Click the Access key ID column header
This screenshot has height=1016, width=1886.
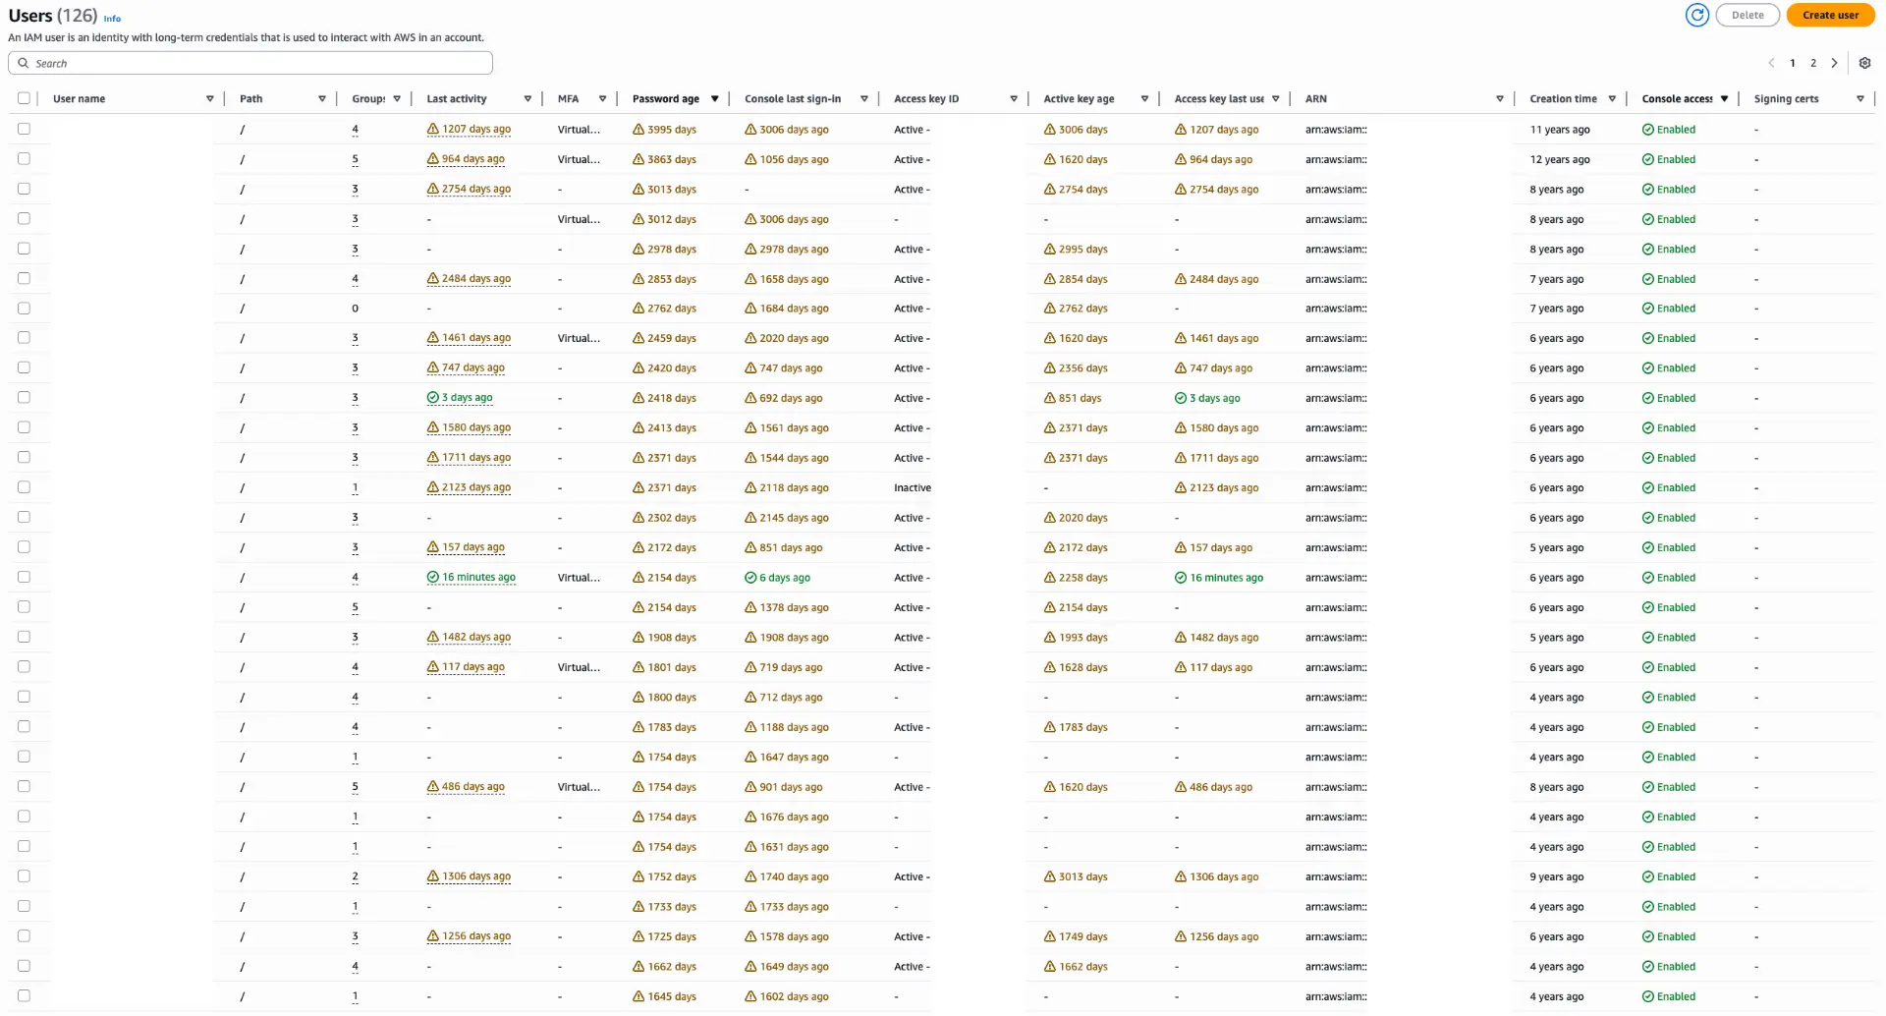click(x=926, y=98)
